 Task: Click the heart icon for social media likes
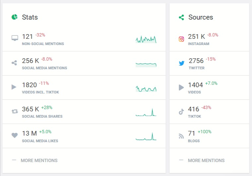click(15, 135)
